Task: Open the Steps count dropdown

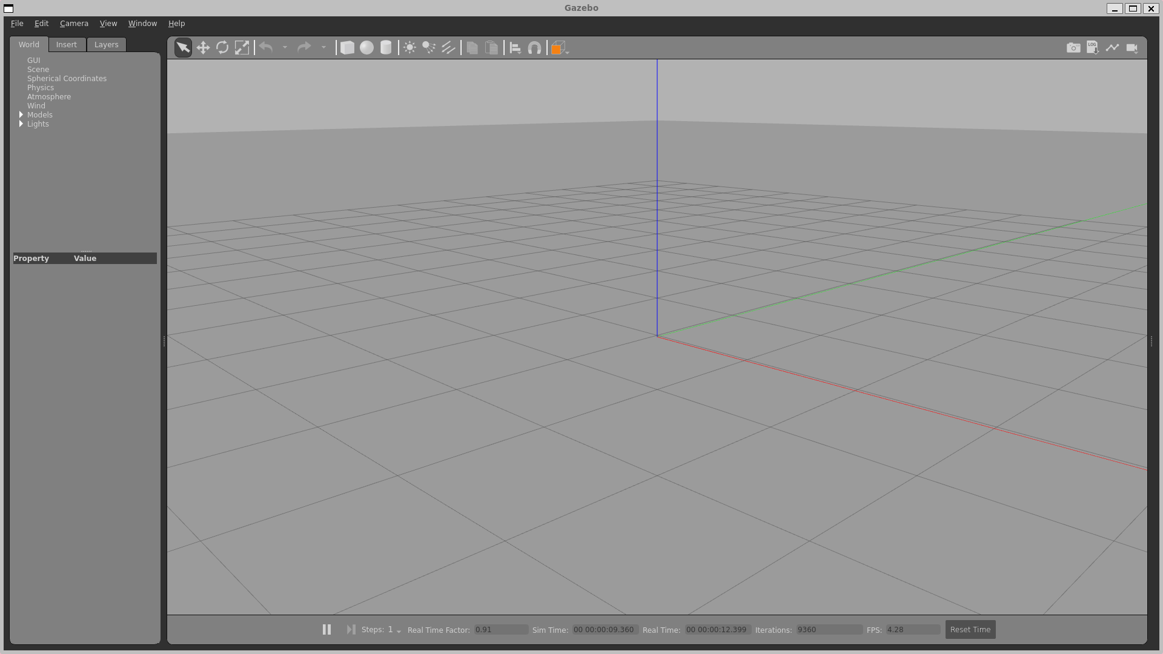Action: point(394,630)
